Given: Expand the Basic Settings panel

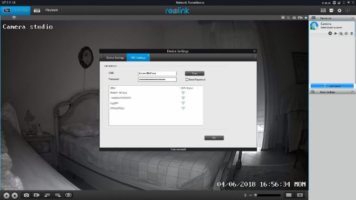Looking at the screenshot, I should pyautogui.click(x=352, y=92).
